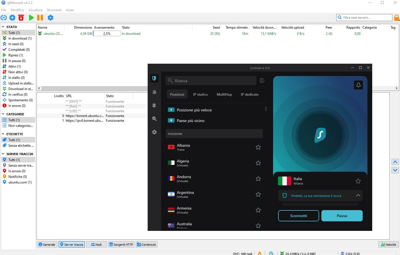Switch to the Sorgenti HTTP tab
This screenshot has width=400, height=255.
[x=121, y=245]
